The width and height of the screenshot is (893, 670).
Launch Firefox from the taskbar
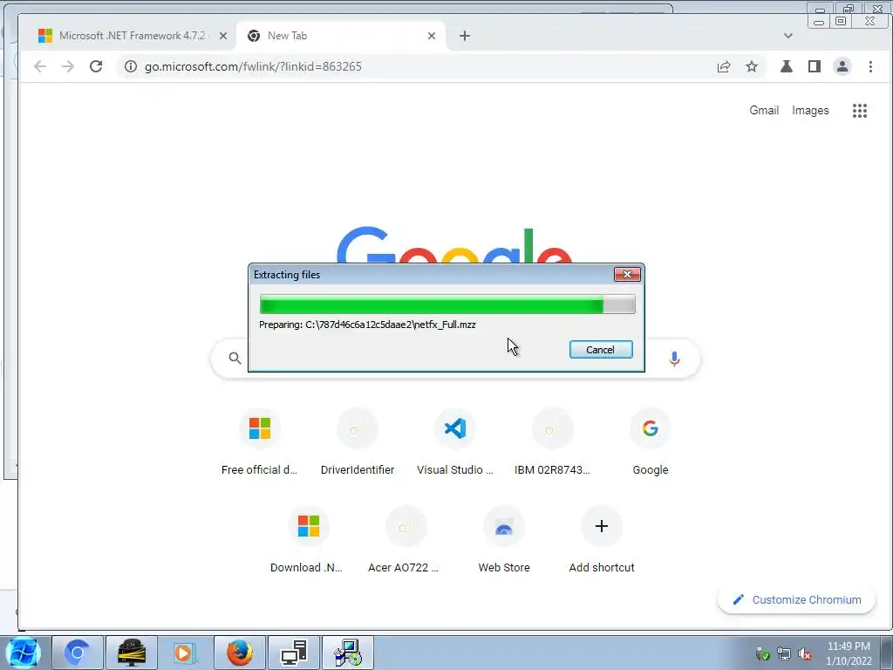pos(239,653)
